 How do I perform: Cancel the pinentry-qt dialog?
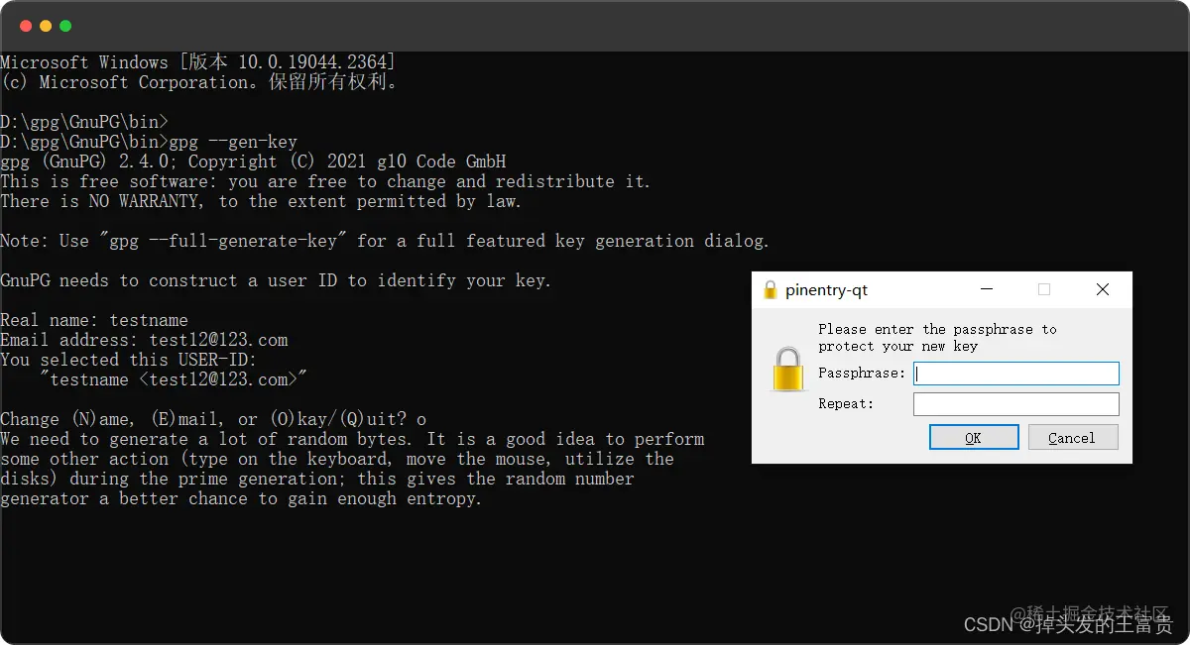pyautogui.click(x=1073, y=437)
